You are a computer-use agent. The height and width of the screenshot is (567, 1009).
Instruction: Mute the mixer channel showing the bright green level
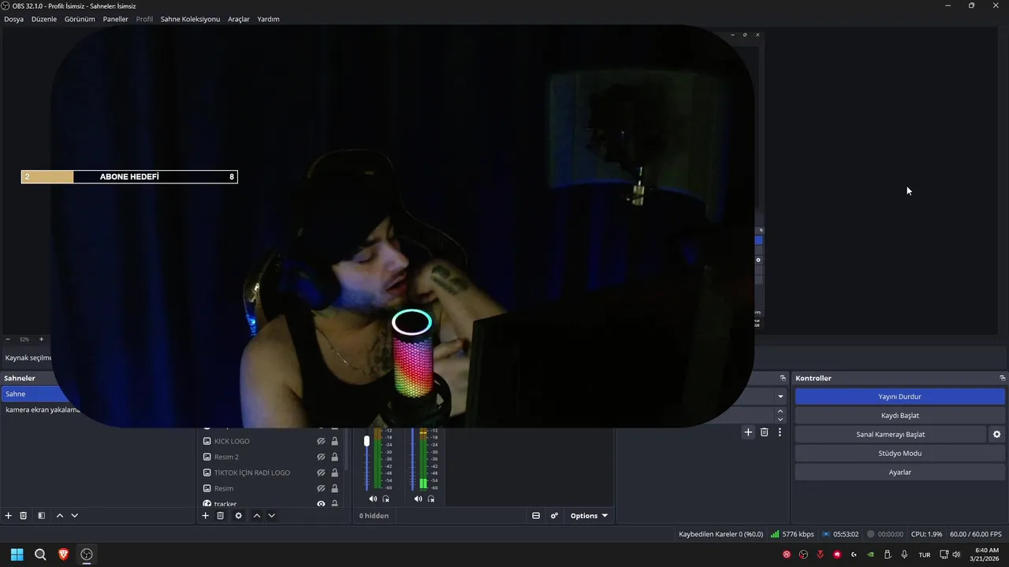click(418, 498)
